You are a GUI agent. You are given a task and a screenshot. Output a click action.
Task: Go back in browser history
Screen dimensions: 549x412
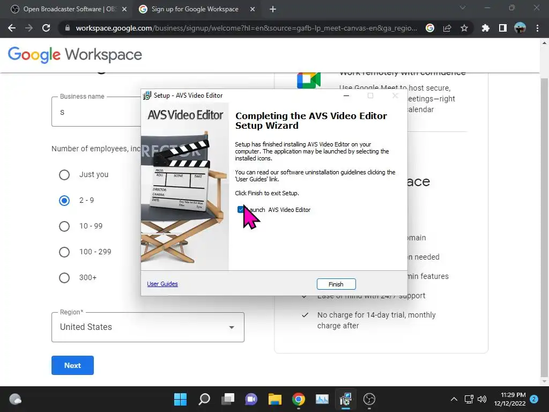(x=12, y=28)
